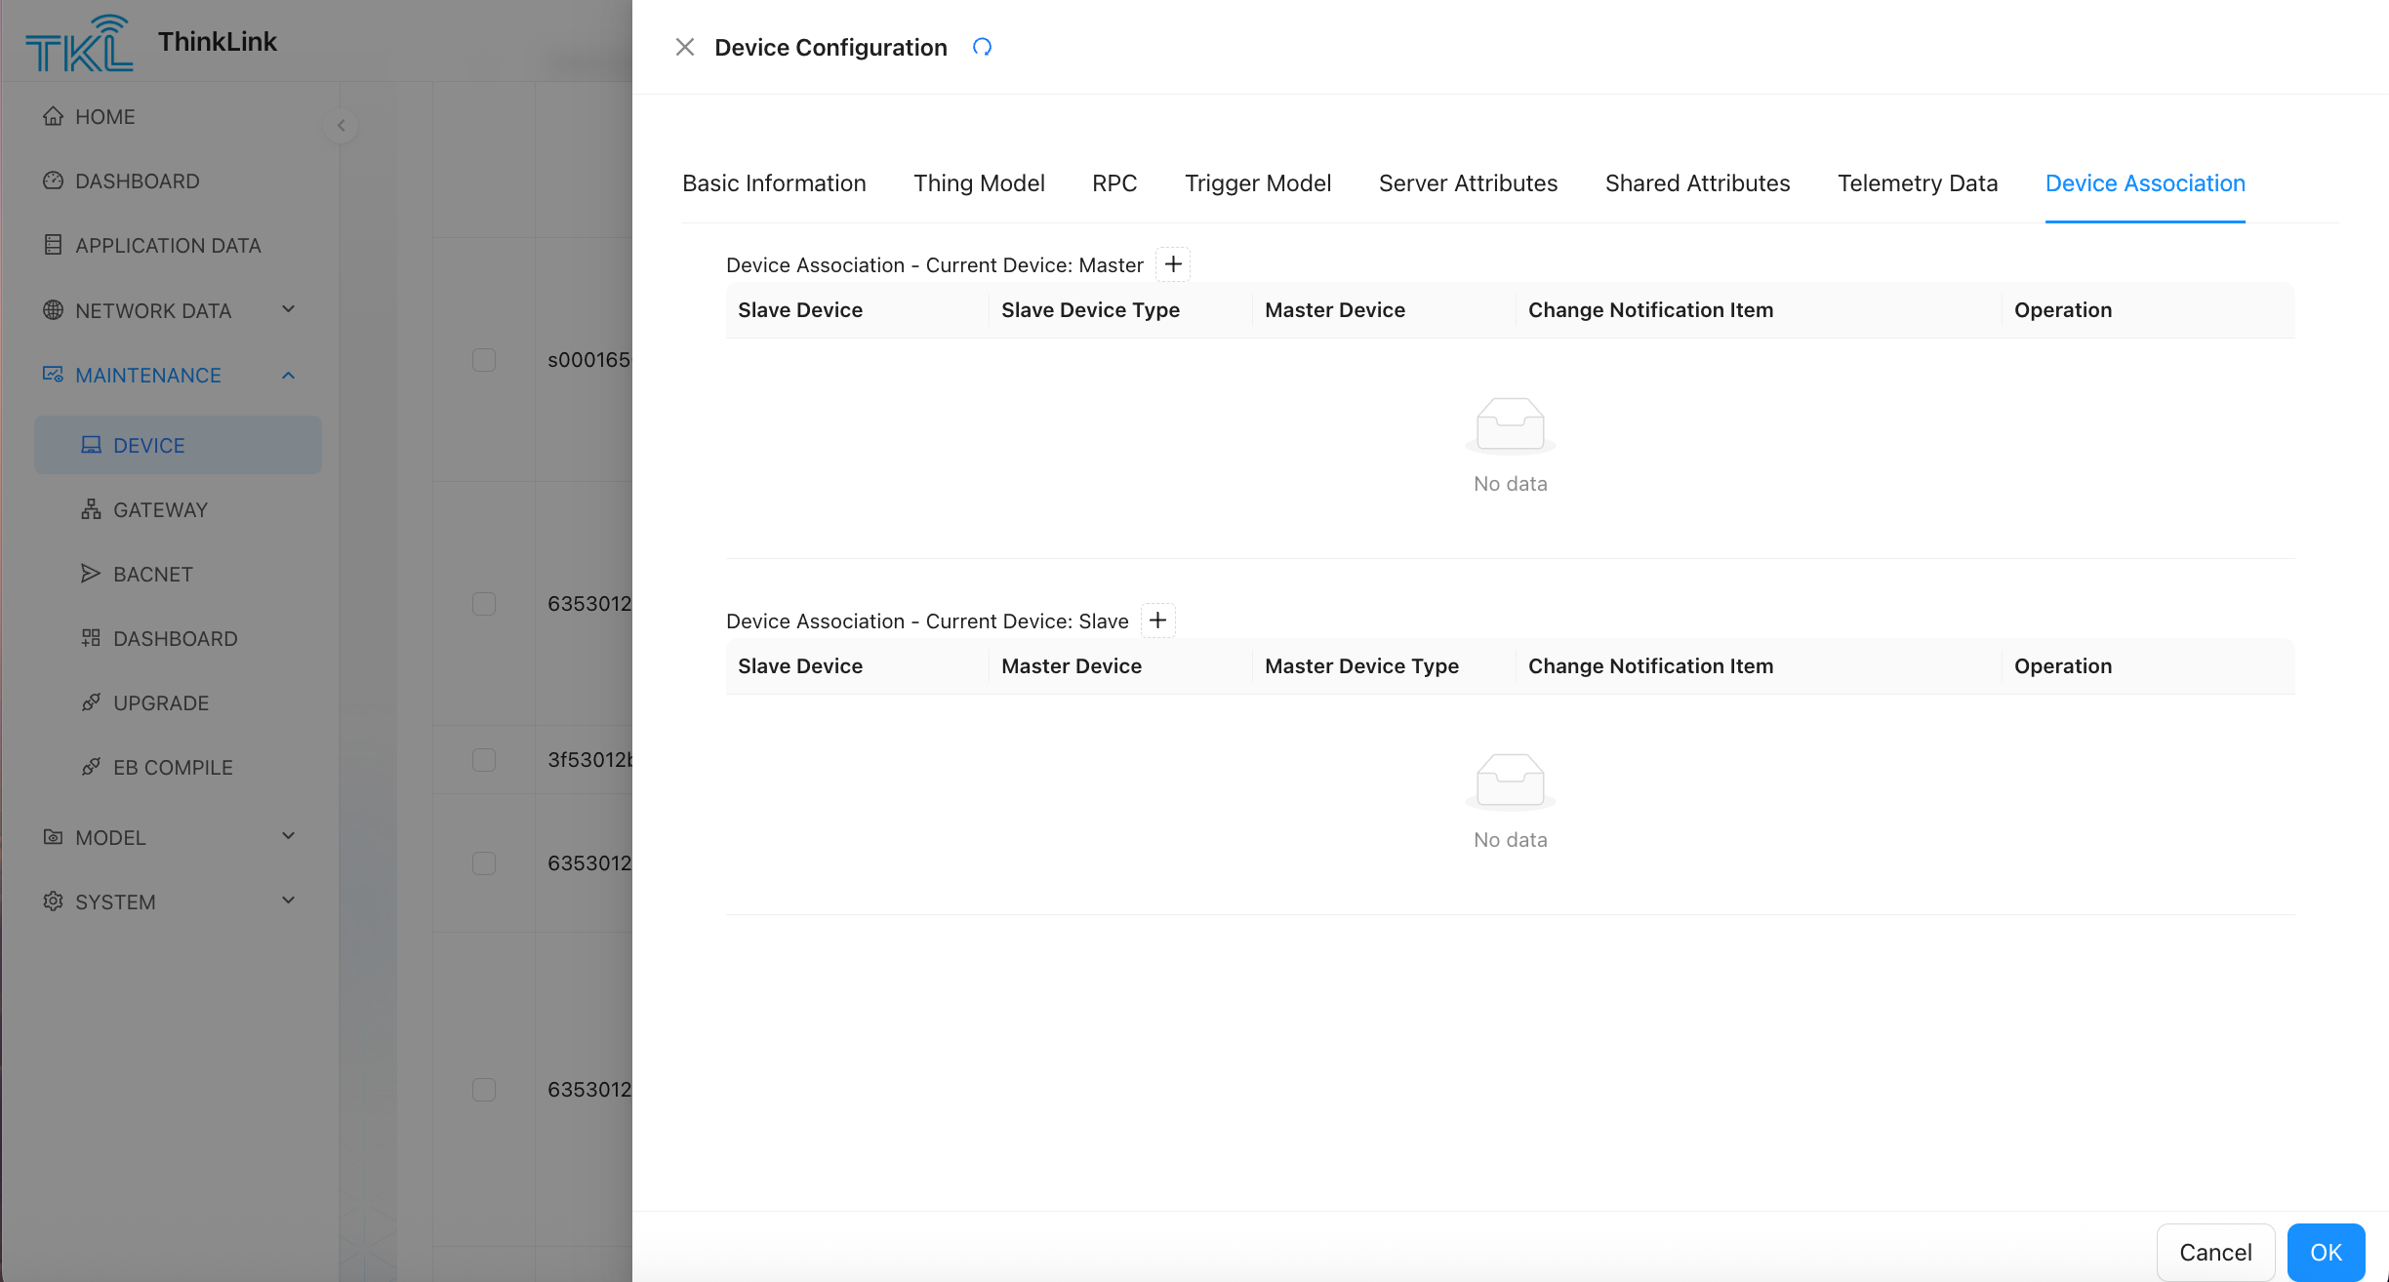Confirm with the OK button

pyautogui.click(x=2326, y=1252)
